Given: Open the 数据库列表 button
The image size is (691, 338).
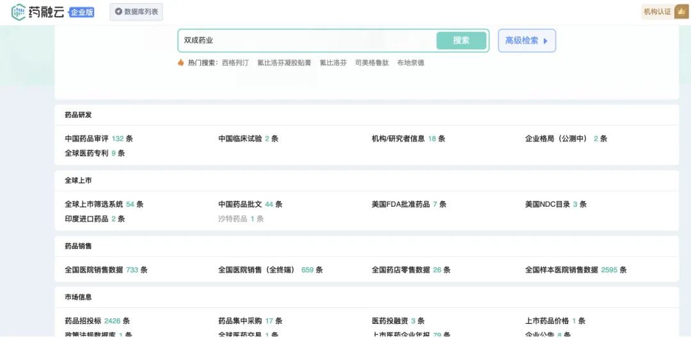Looking at the screenshot, I should click(x=136, y=12).
